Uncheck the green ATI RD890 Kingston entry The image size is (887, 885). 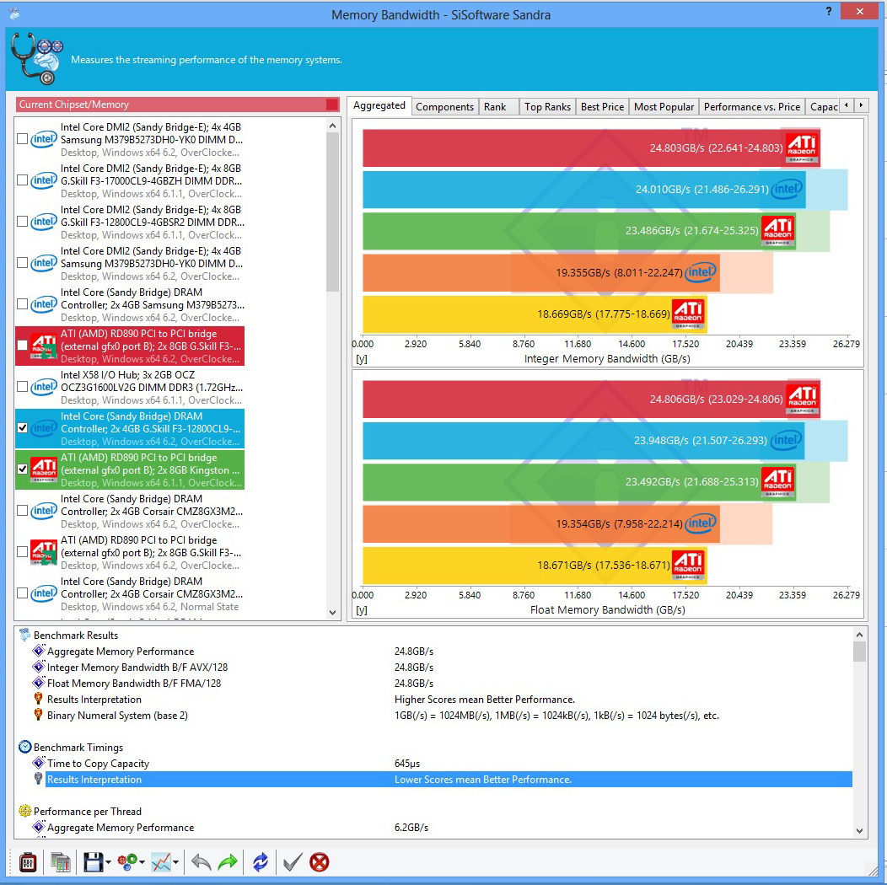click(23, 469)
